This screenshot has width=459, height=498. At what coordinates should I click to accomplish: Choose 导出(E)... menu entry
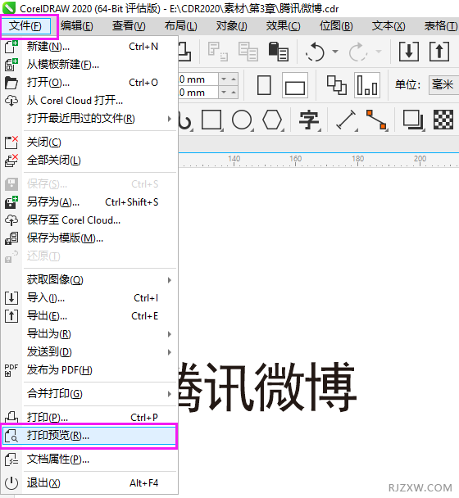coord(89,316)
